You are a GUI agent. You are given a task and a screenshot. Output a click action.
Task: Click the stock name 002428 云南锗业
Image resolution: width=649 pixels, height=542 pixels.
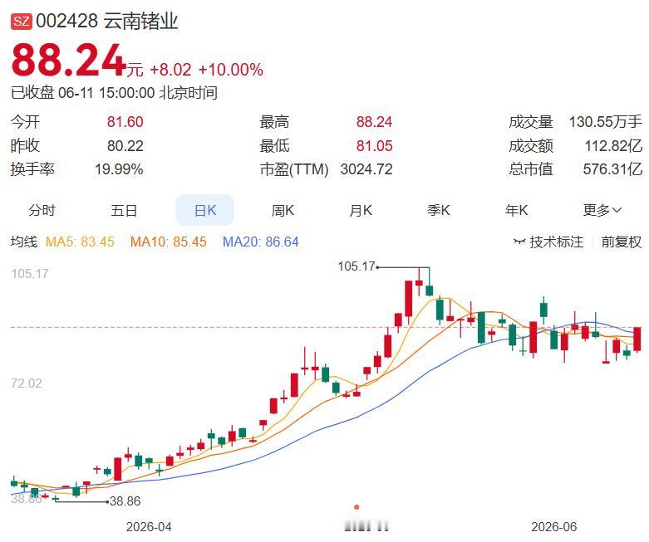click(107, 21)
